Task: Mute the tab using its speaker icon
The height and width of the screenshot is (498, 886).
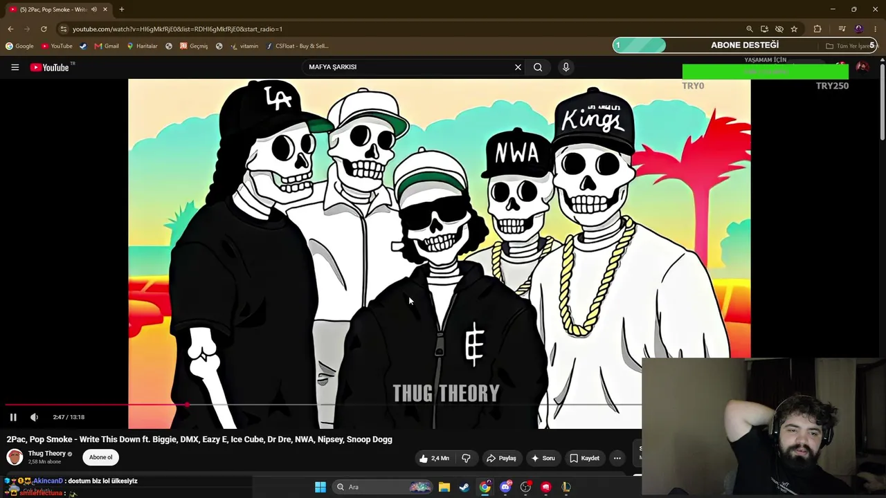Action: click(94, 10)
